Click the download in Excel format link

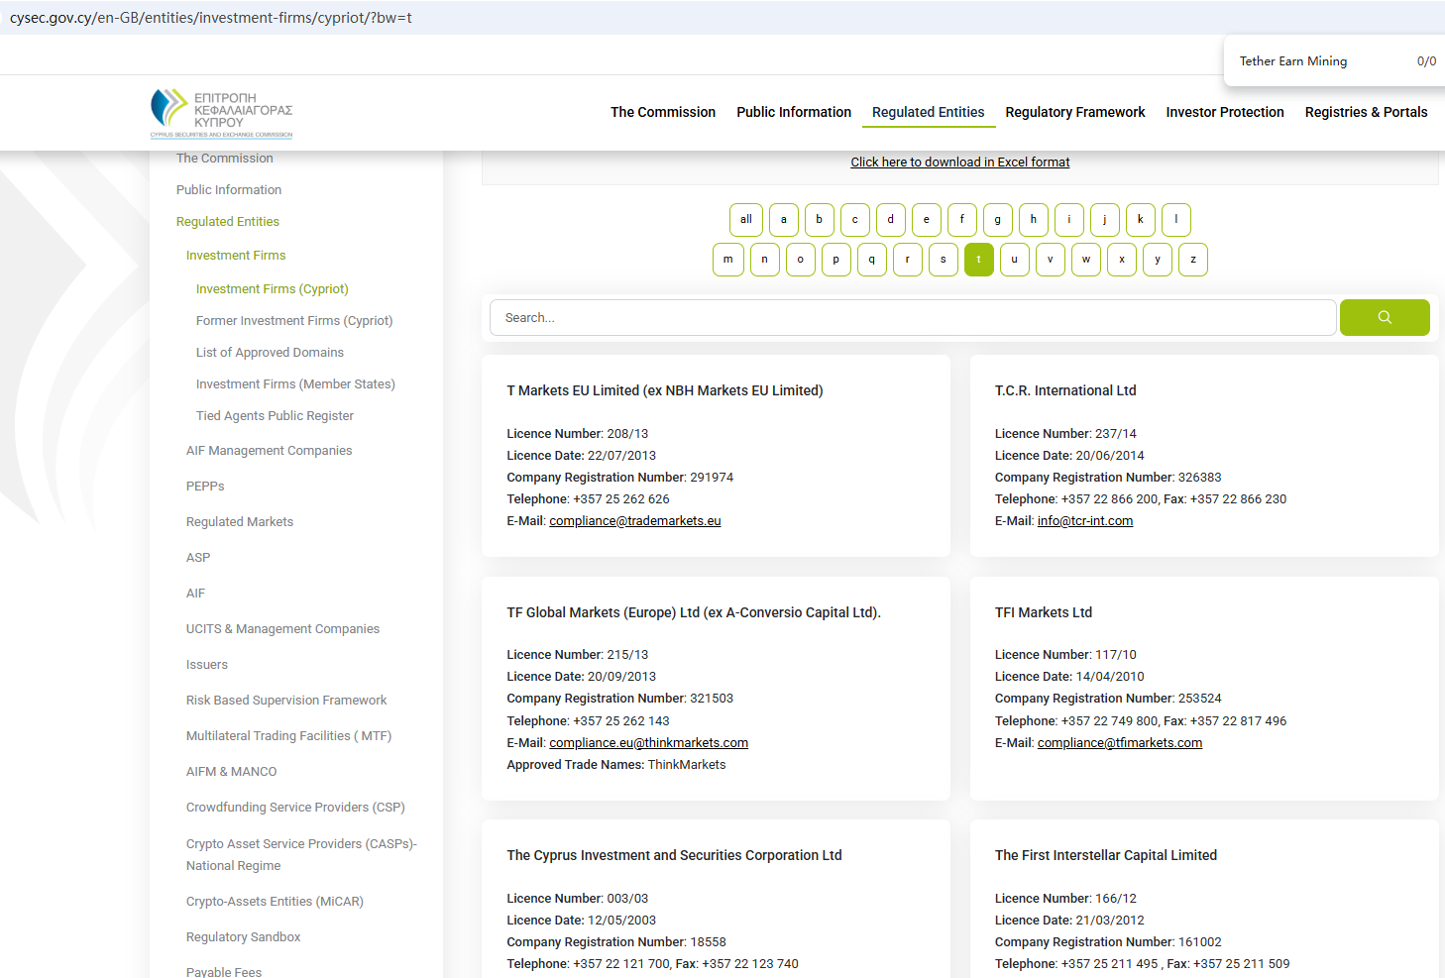coord(959,163)
